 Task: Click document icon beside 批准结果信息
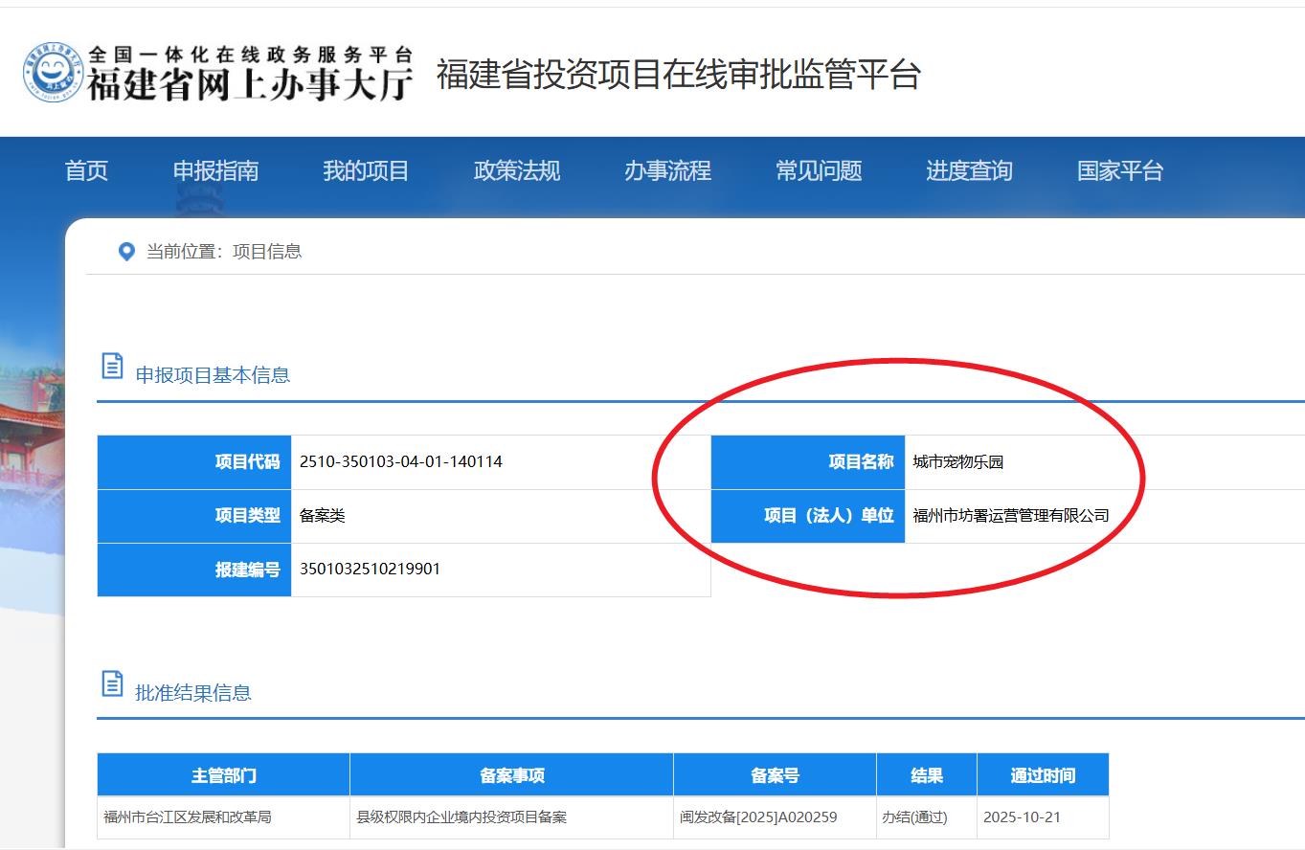[x=112, y=684]
